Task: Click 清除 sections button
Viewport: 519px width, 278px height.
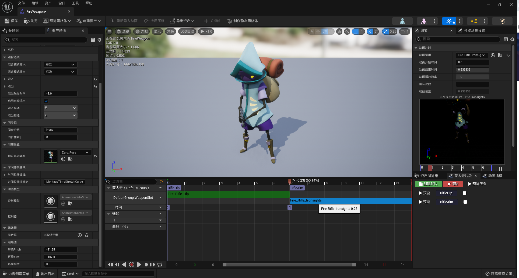Action: click(x=453, y=184)
